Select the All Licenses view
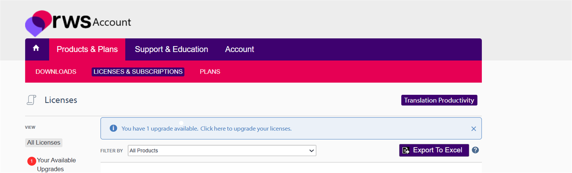 pos(44,143)
